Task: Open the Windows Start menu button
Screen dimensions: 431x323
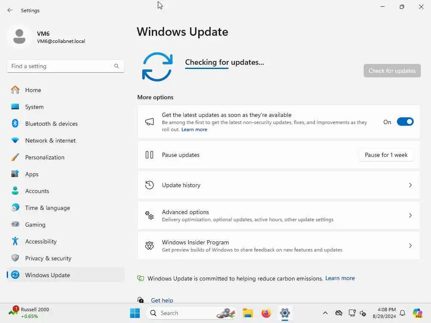Action: click(135, 313)
